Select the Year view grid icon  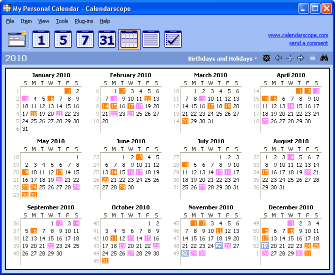(x=129, y=39)
